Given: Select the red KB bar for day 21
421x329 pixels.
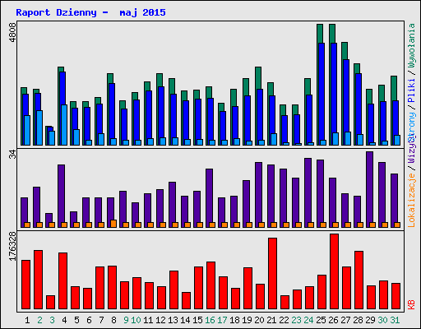Looking at the screenshot, I should pos(272,274).
